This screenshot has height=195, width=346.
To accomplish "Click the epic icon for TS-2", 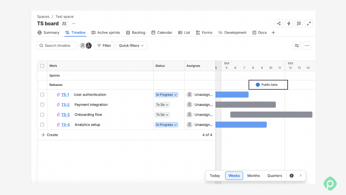I will coord(58,105).
